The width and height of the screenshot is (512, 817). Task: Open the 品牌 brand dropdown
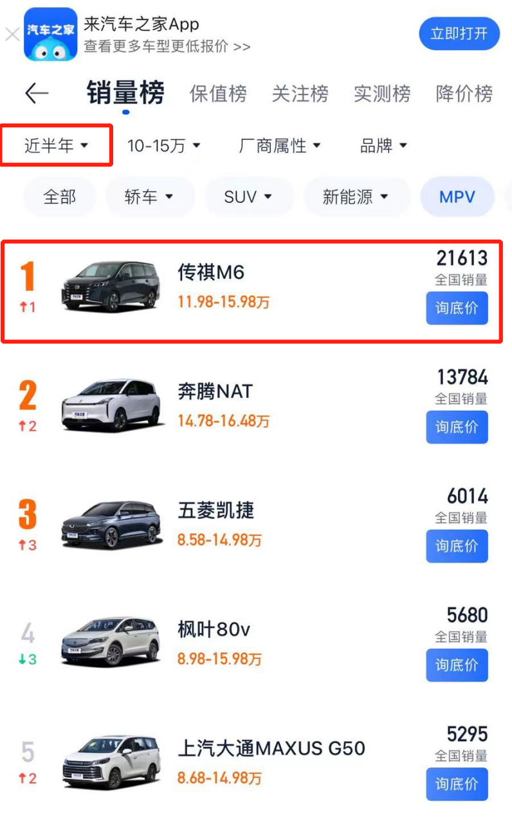coord(384,146)
